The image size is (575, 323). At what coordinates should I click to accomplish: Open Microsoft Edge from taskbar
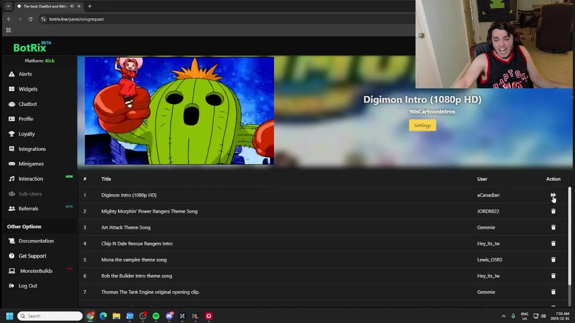coord(103,316)
